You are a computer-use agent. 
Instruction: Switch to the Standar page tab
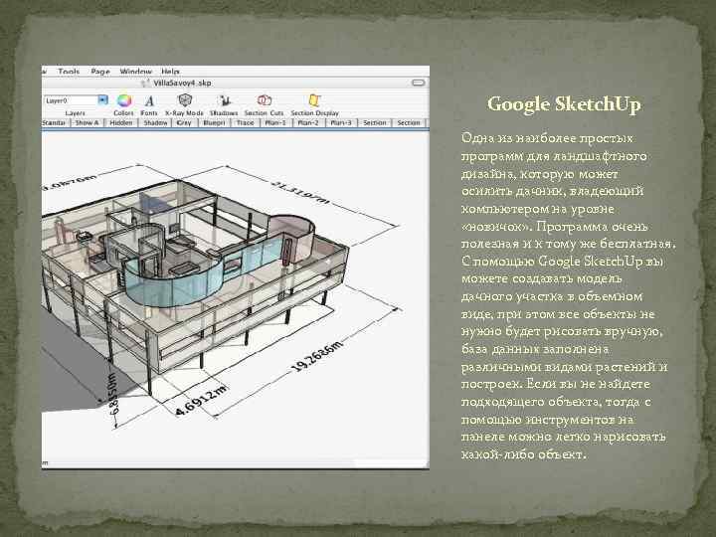(x=56, y=123)
